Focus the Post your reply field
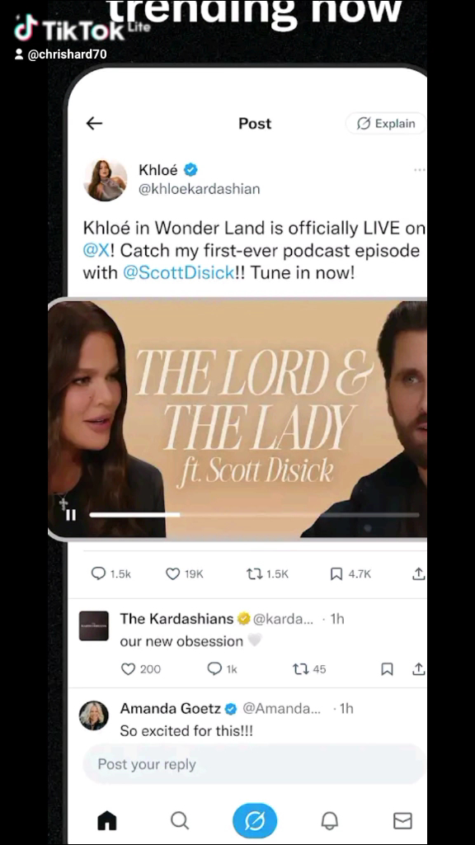 pyautogui.click(x=254, y=764)
